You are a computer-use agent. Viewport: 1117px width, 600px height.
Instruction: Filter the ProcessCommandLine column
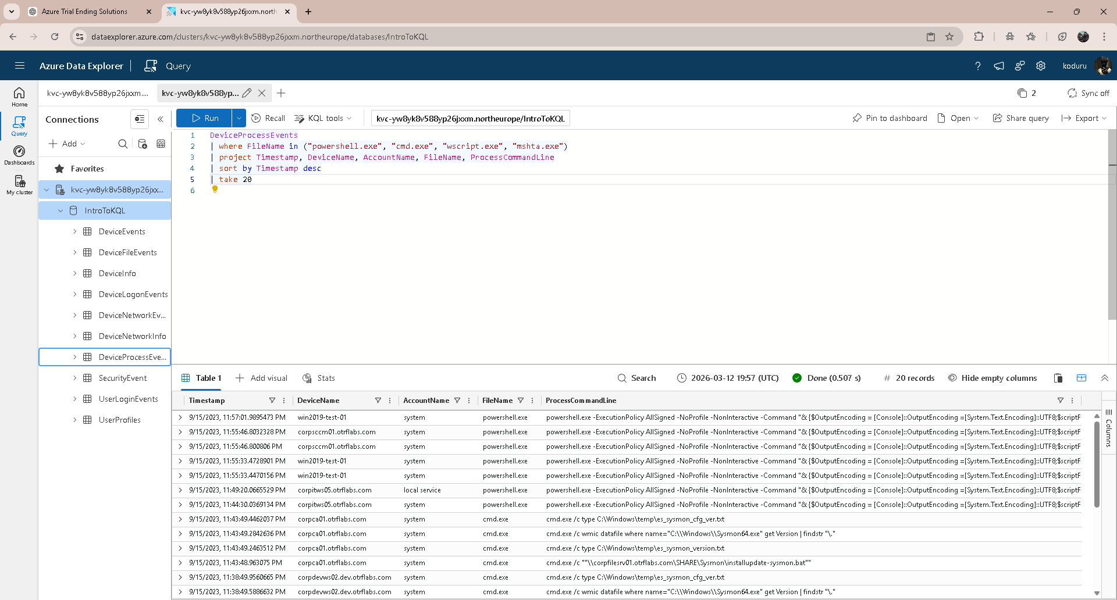click(1060, 401)
